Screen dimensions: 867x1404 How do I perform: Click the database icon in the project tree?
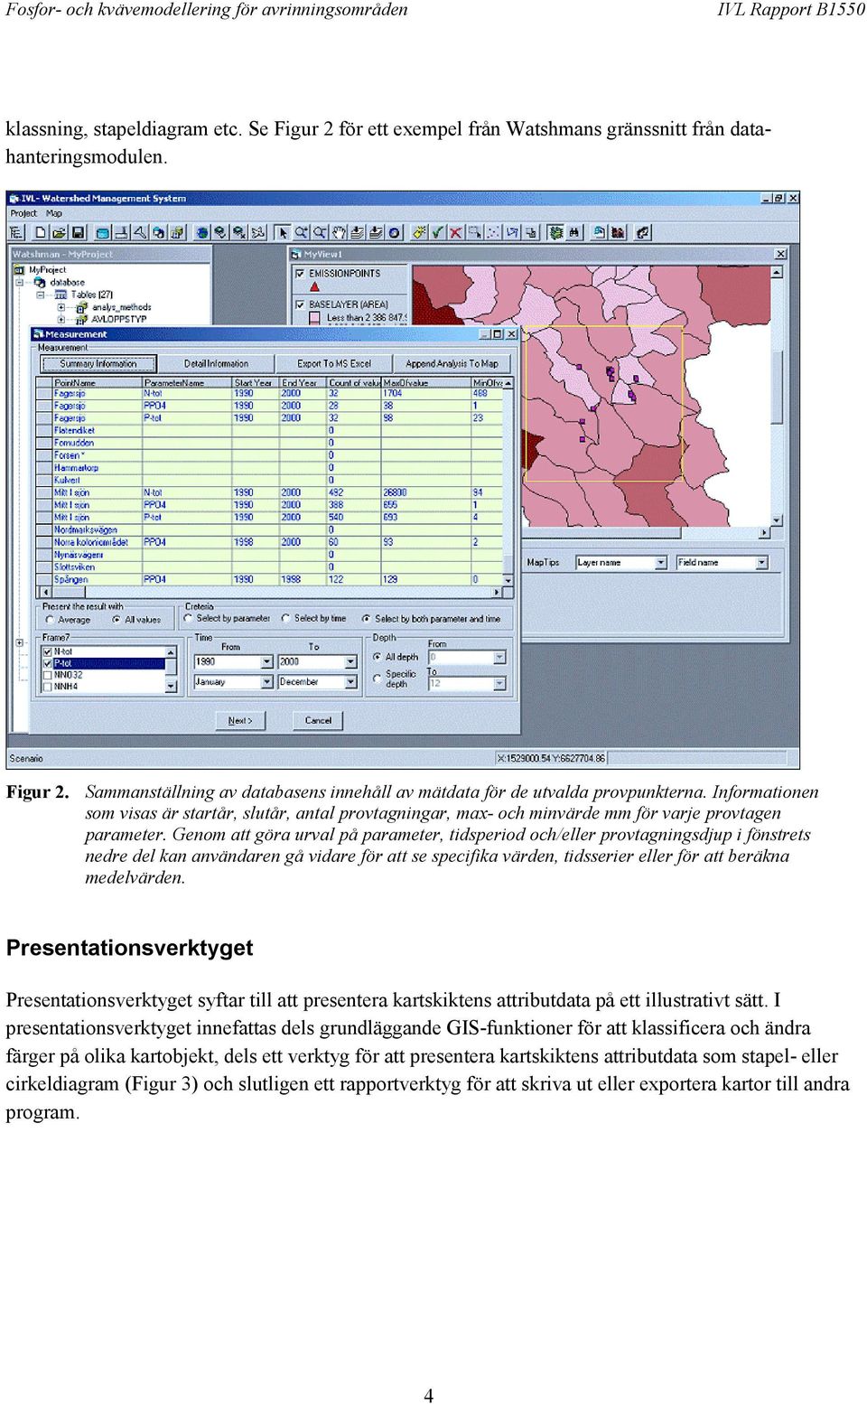(x=40, y=282)
